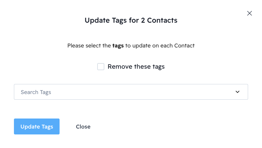Cancel by clicking Close beside Update Tags

[83, 126]
